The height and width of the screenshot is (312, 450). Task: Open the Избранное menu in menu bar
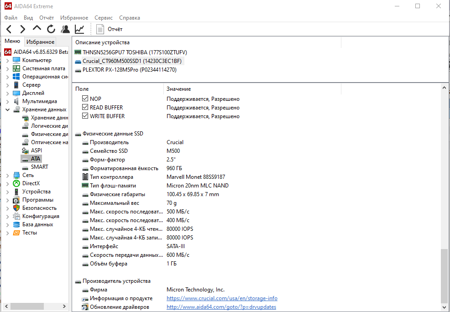click(x=74, y=18)
